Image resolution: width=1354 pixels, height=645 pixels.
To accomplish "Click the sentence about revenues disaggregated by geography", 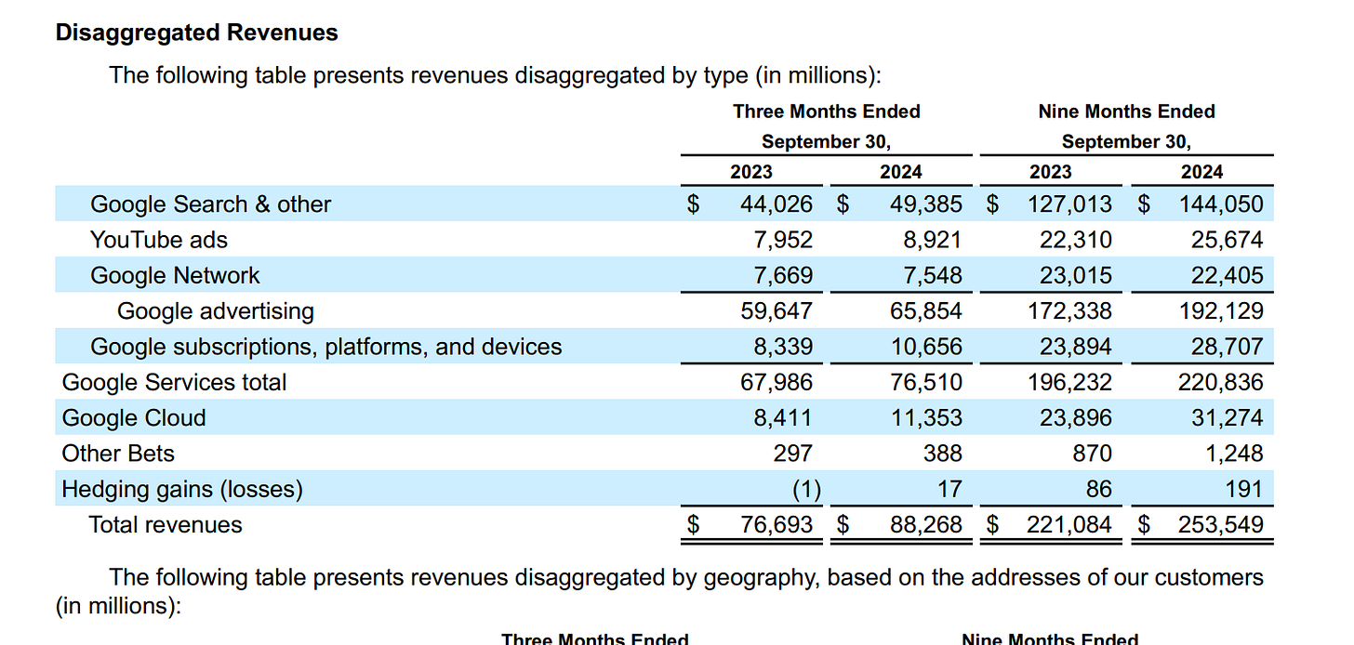I will point(659,591).
